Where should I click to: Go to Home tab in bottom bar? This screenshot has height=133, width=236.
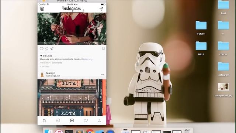44,120
